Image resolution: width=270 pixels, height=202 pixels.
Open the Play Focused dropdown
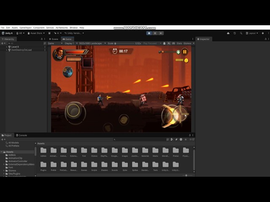(152, 43)
